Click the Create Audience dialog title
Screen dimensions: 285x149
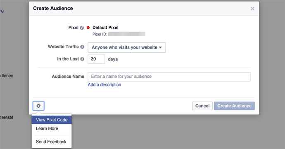[53, 8]
